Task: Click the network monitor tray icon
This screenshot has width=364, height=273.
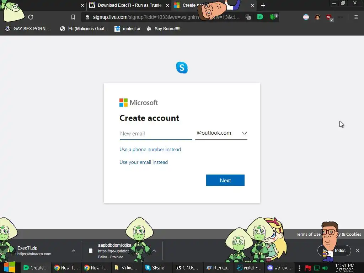Action: (x=317, y=268)
